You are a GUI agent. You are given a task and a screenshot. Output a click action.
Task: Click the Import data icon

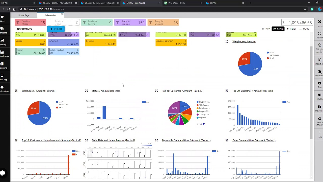319,60
